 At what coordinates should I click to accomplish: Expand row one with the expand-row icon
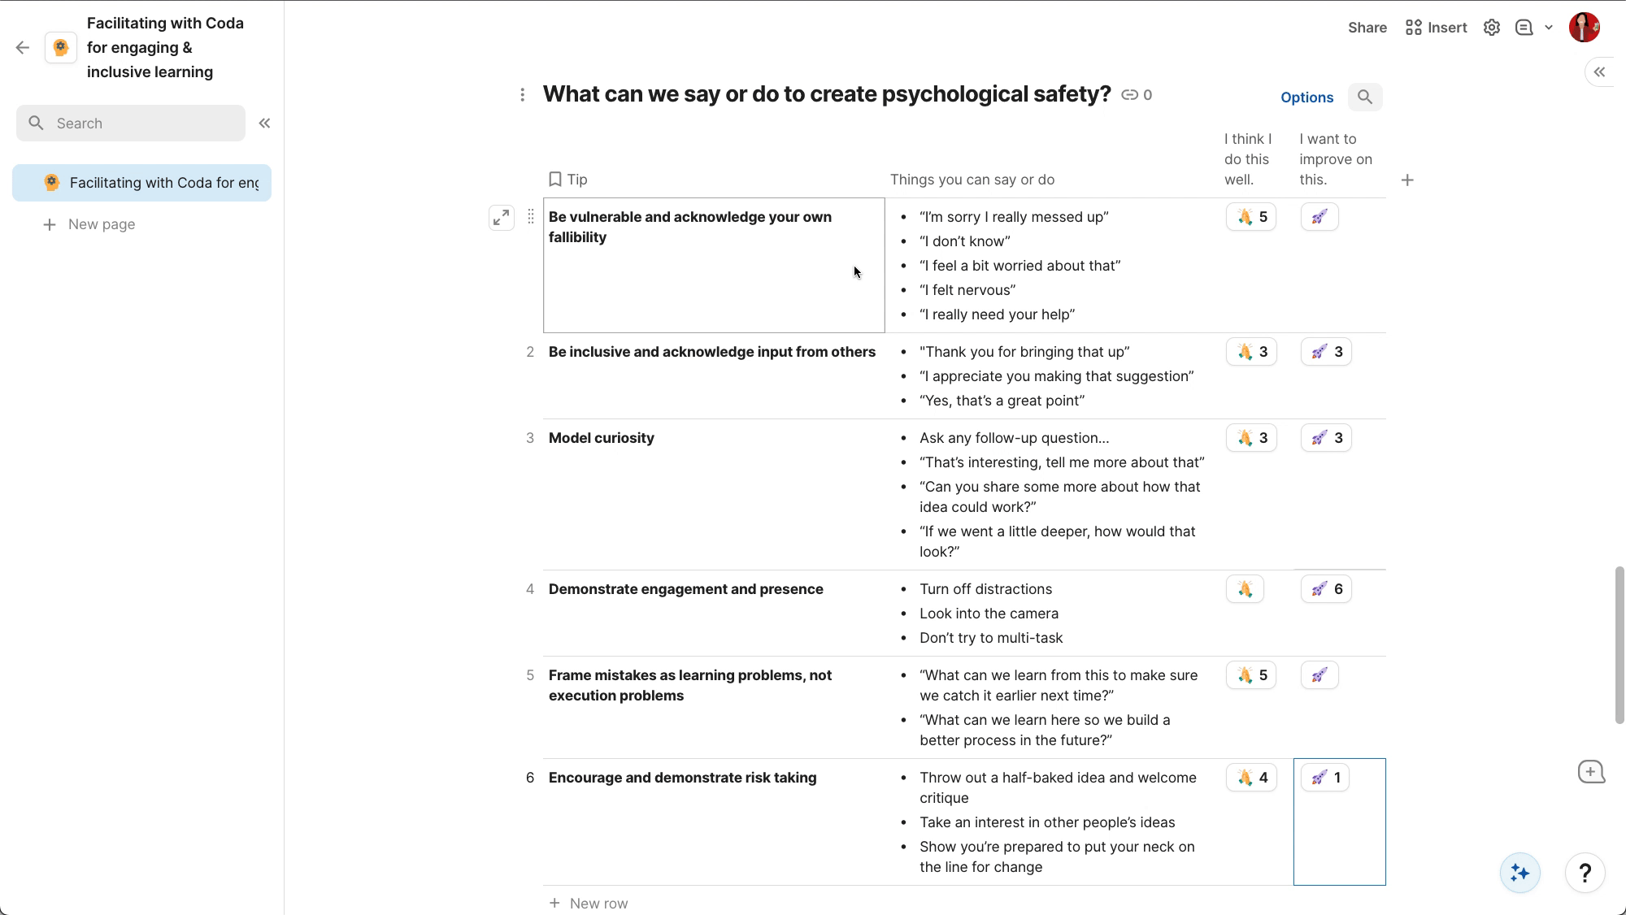click(x=502, y=218)
